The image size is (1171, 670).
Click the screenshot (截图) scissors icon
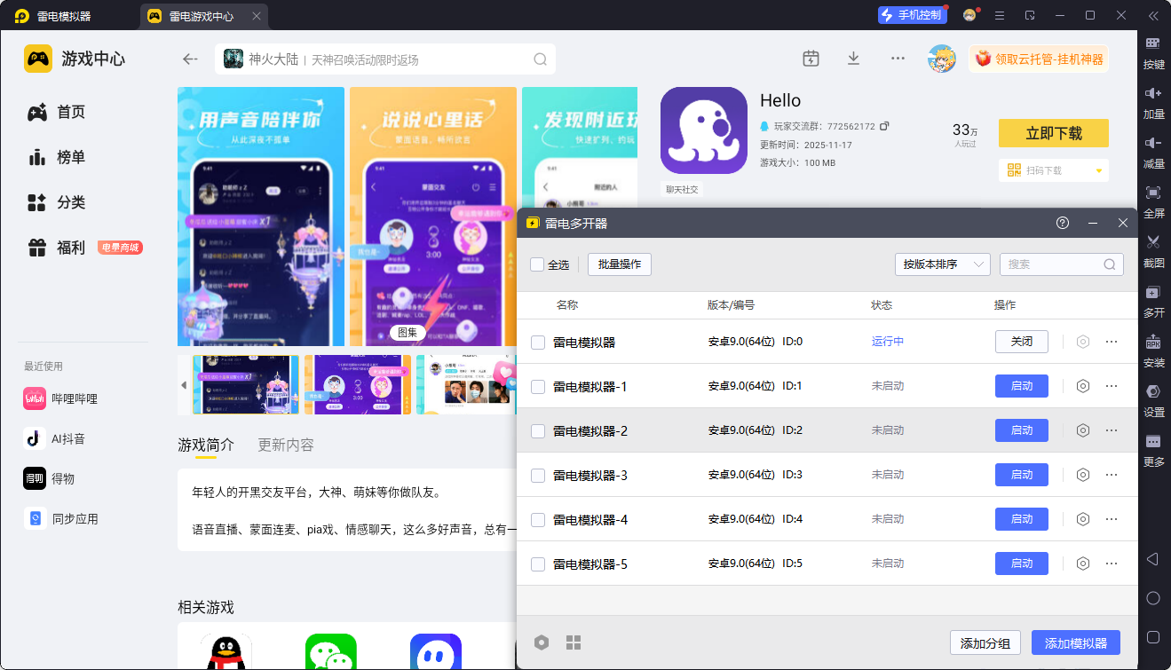[x=1153, y=242]
